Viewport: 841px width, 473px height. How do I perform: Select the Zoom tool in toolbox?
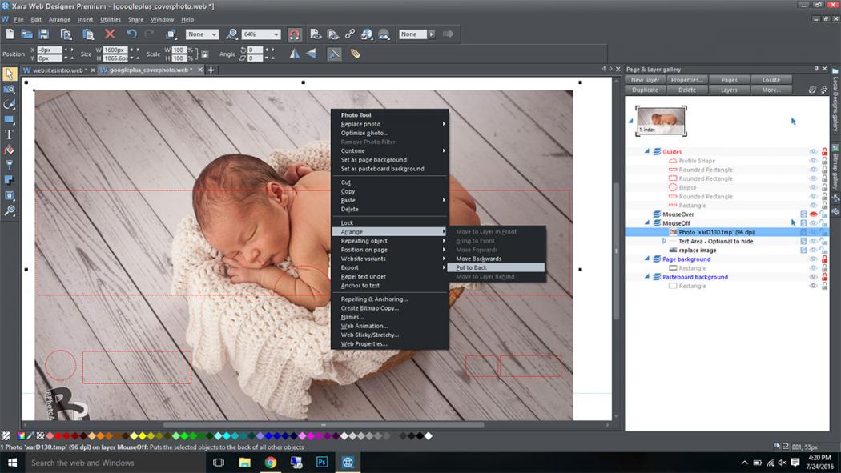9,210
